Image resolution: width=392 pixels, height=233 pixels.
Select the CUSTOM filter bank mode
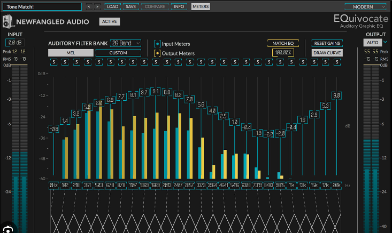(118, 53)
